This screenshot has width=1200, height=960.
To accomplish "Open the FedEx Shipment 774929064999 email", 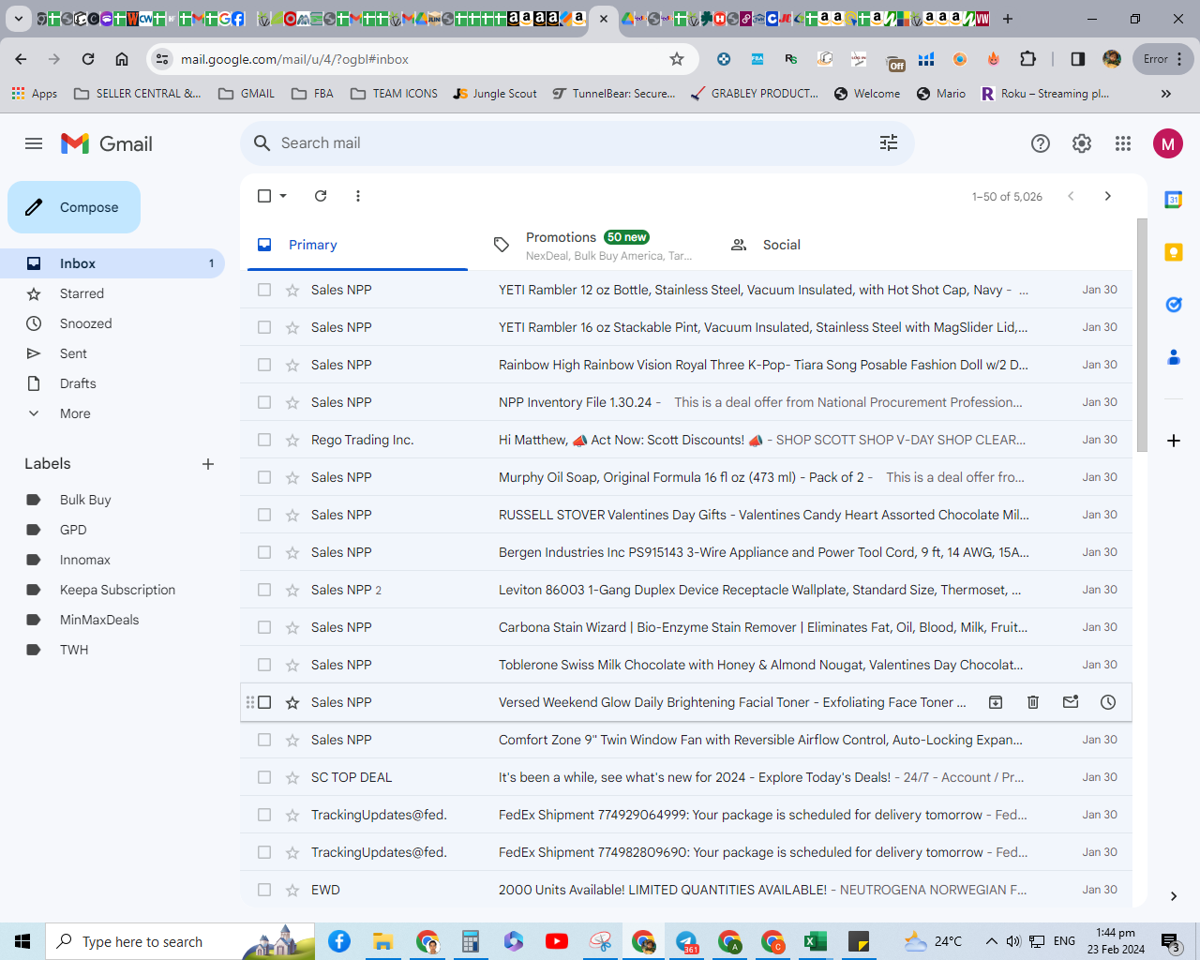I will tap(685, 815).
